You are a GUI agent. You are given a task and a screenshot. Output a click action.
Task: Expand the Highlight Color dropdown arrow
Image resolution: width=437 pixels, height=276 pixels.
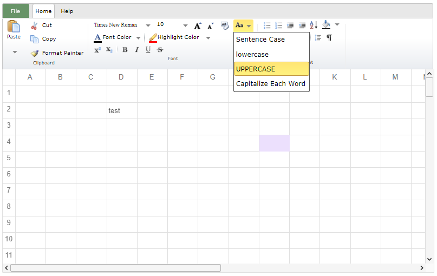[x=208, y=38]
